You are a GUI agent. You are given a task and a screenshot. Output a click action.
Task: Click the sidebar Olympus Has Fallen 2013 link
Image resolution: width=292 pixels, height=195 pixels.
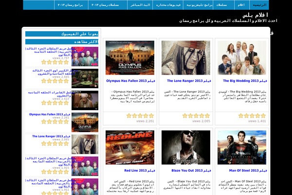50,115
